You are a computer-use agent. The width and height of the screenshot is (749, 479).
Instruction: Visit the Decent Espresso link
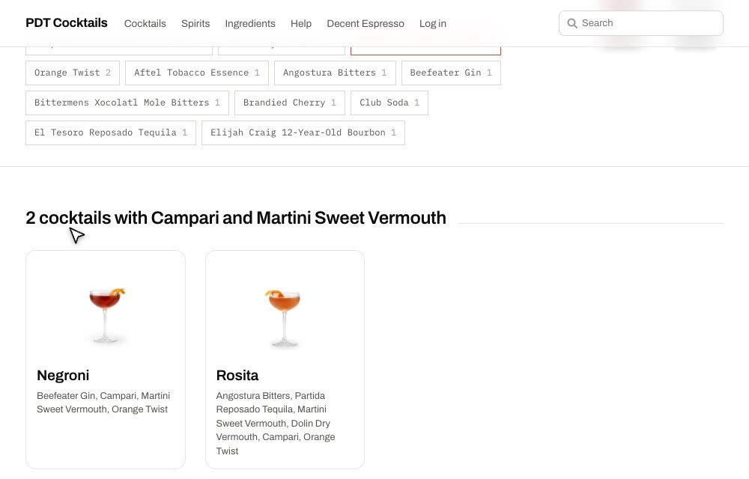pos(366,23)
